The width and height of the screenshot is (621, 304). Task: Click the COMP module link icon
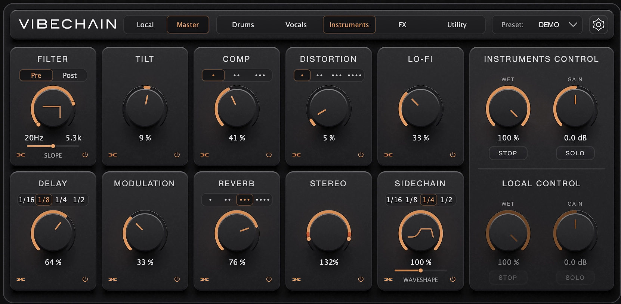pos(205,155)
